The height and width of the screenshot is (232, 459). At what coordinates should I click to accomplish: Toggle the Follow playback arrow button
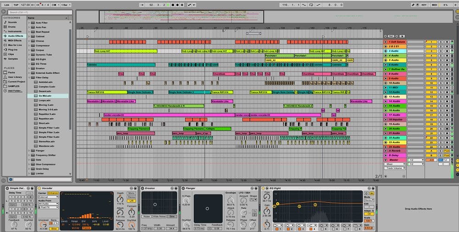pos(142,5)
